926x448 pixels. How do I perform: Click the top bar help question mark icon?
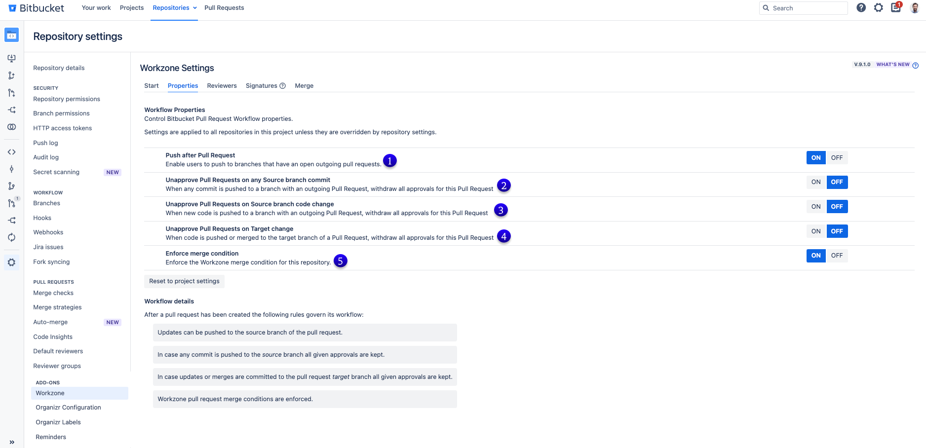coord(861,8)
